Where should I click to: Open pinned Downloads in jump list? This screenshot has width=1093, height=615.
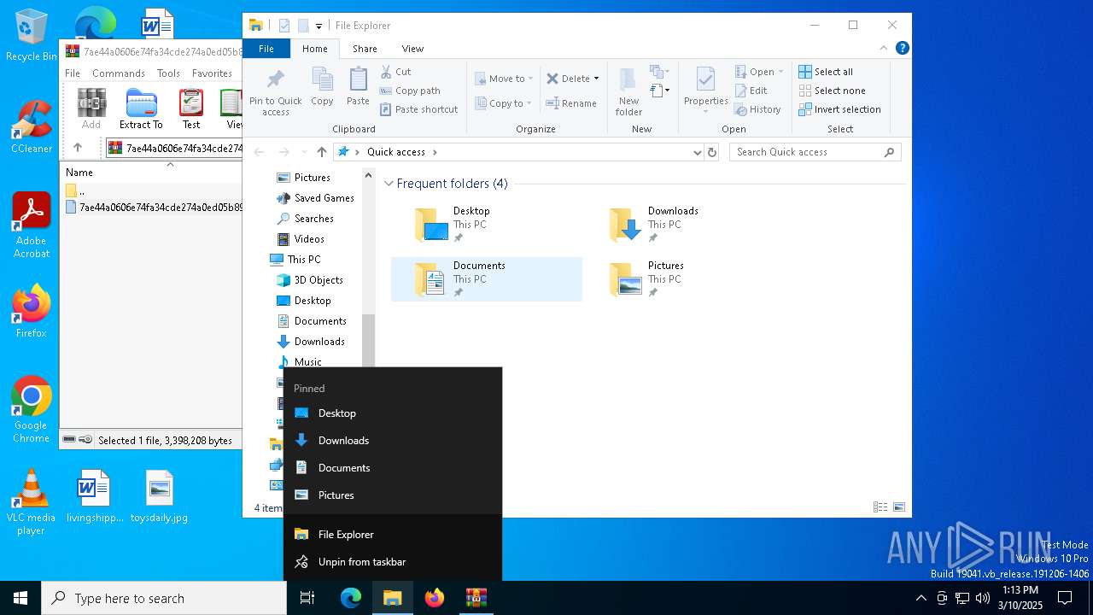tap(393, 441)
